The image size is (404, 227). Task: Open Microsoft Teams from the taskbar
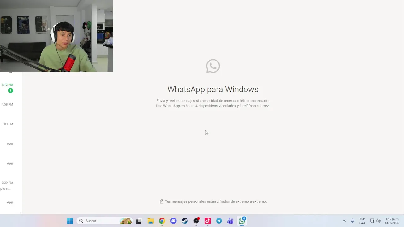[230, 221]
